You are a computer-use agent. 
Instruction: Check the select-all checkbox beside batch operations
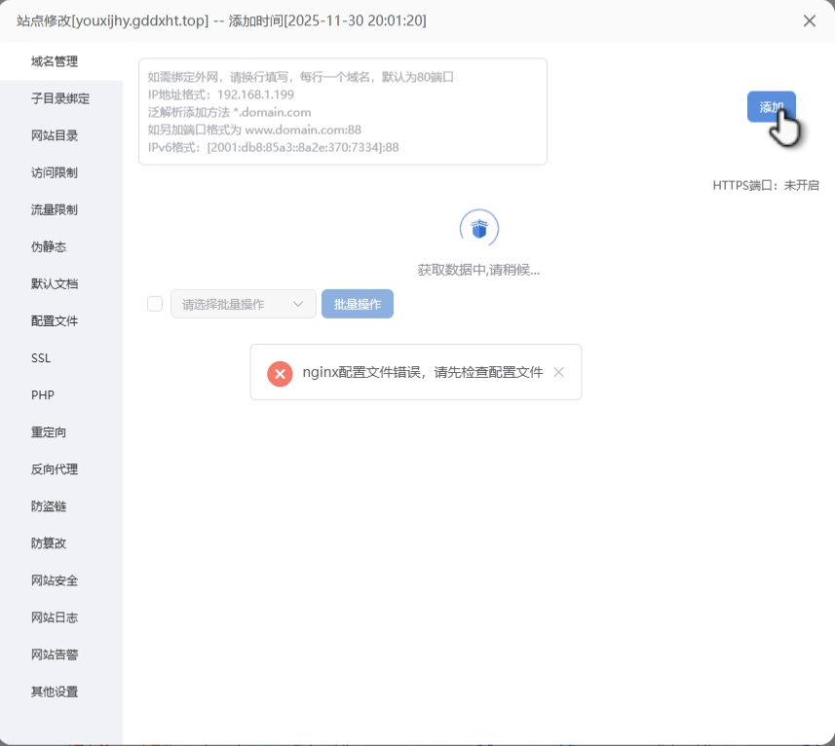point(155,303)
